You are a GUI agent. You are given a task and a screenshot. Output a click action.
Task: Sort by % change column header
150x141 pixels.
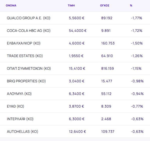pos(131,5)
